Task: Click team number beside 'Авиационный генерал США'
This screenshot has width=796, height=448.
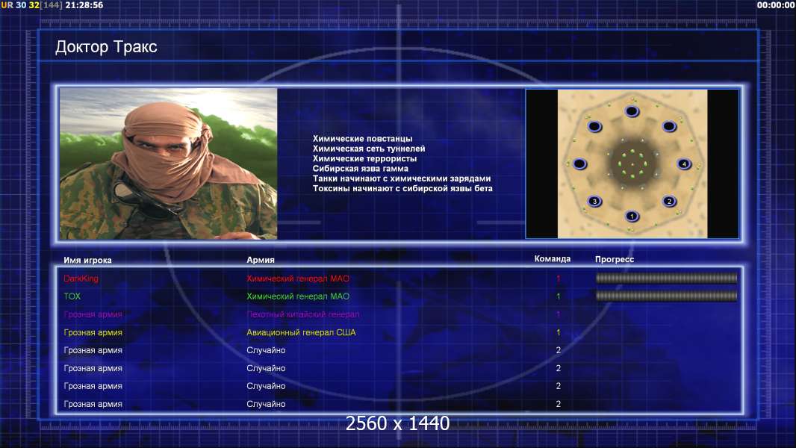Action: pyautogui.click(x=558, y=333)
